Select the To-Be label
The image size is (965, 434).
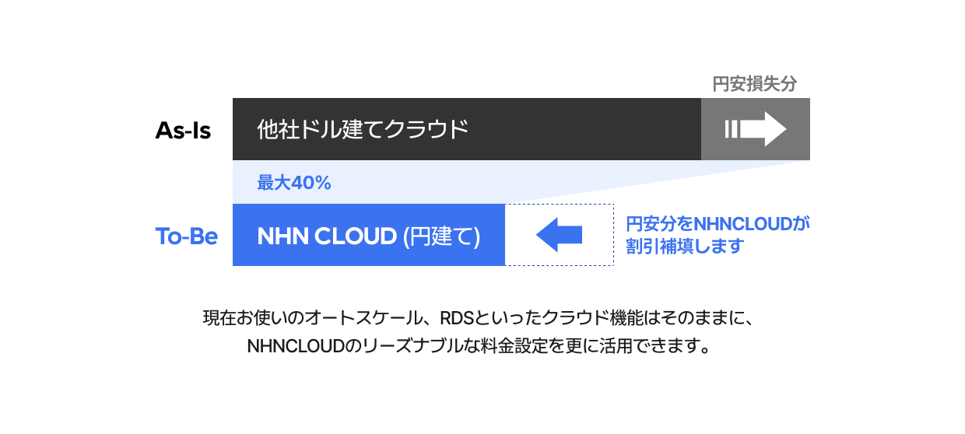tap(186, 236)
